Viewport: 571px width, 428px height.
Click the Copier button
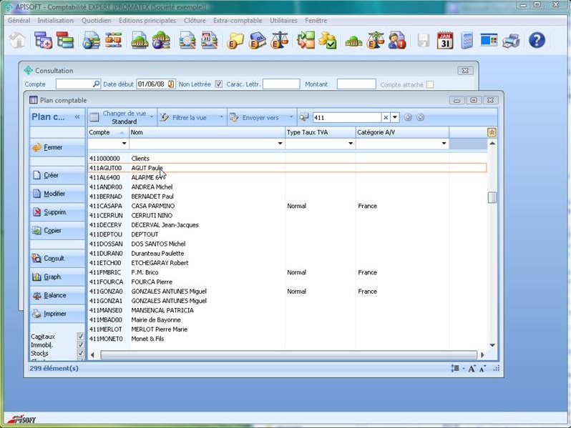pos(57,231)
